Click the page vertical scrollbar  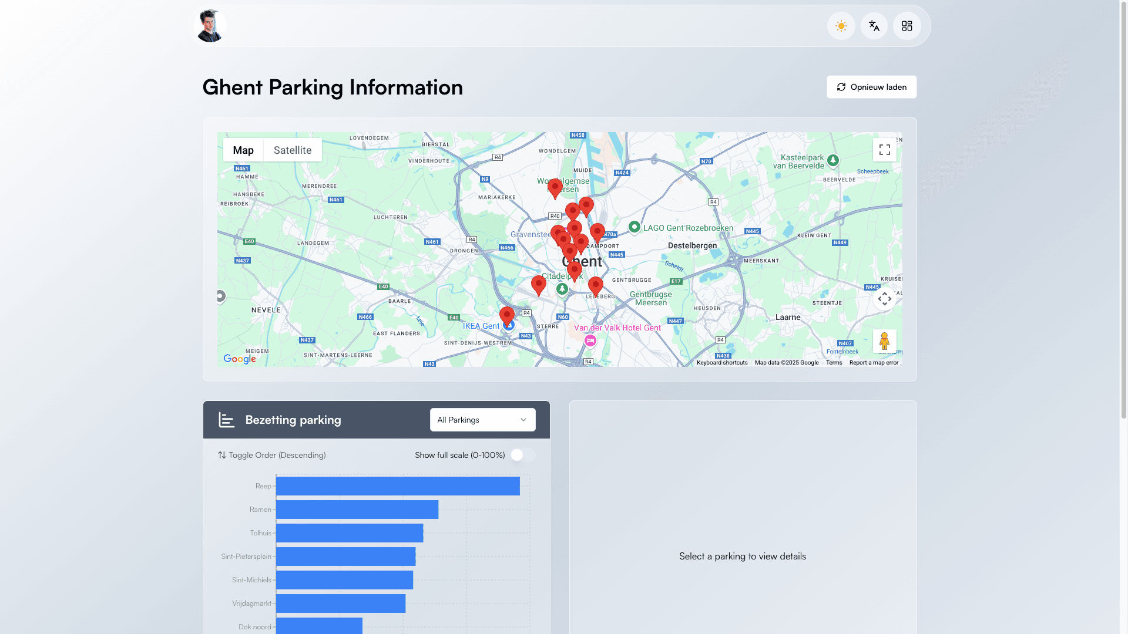1123,211
